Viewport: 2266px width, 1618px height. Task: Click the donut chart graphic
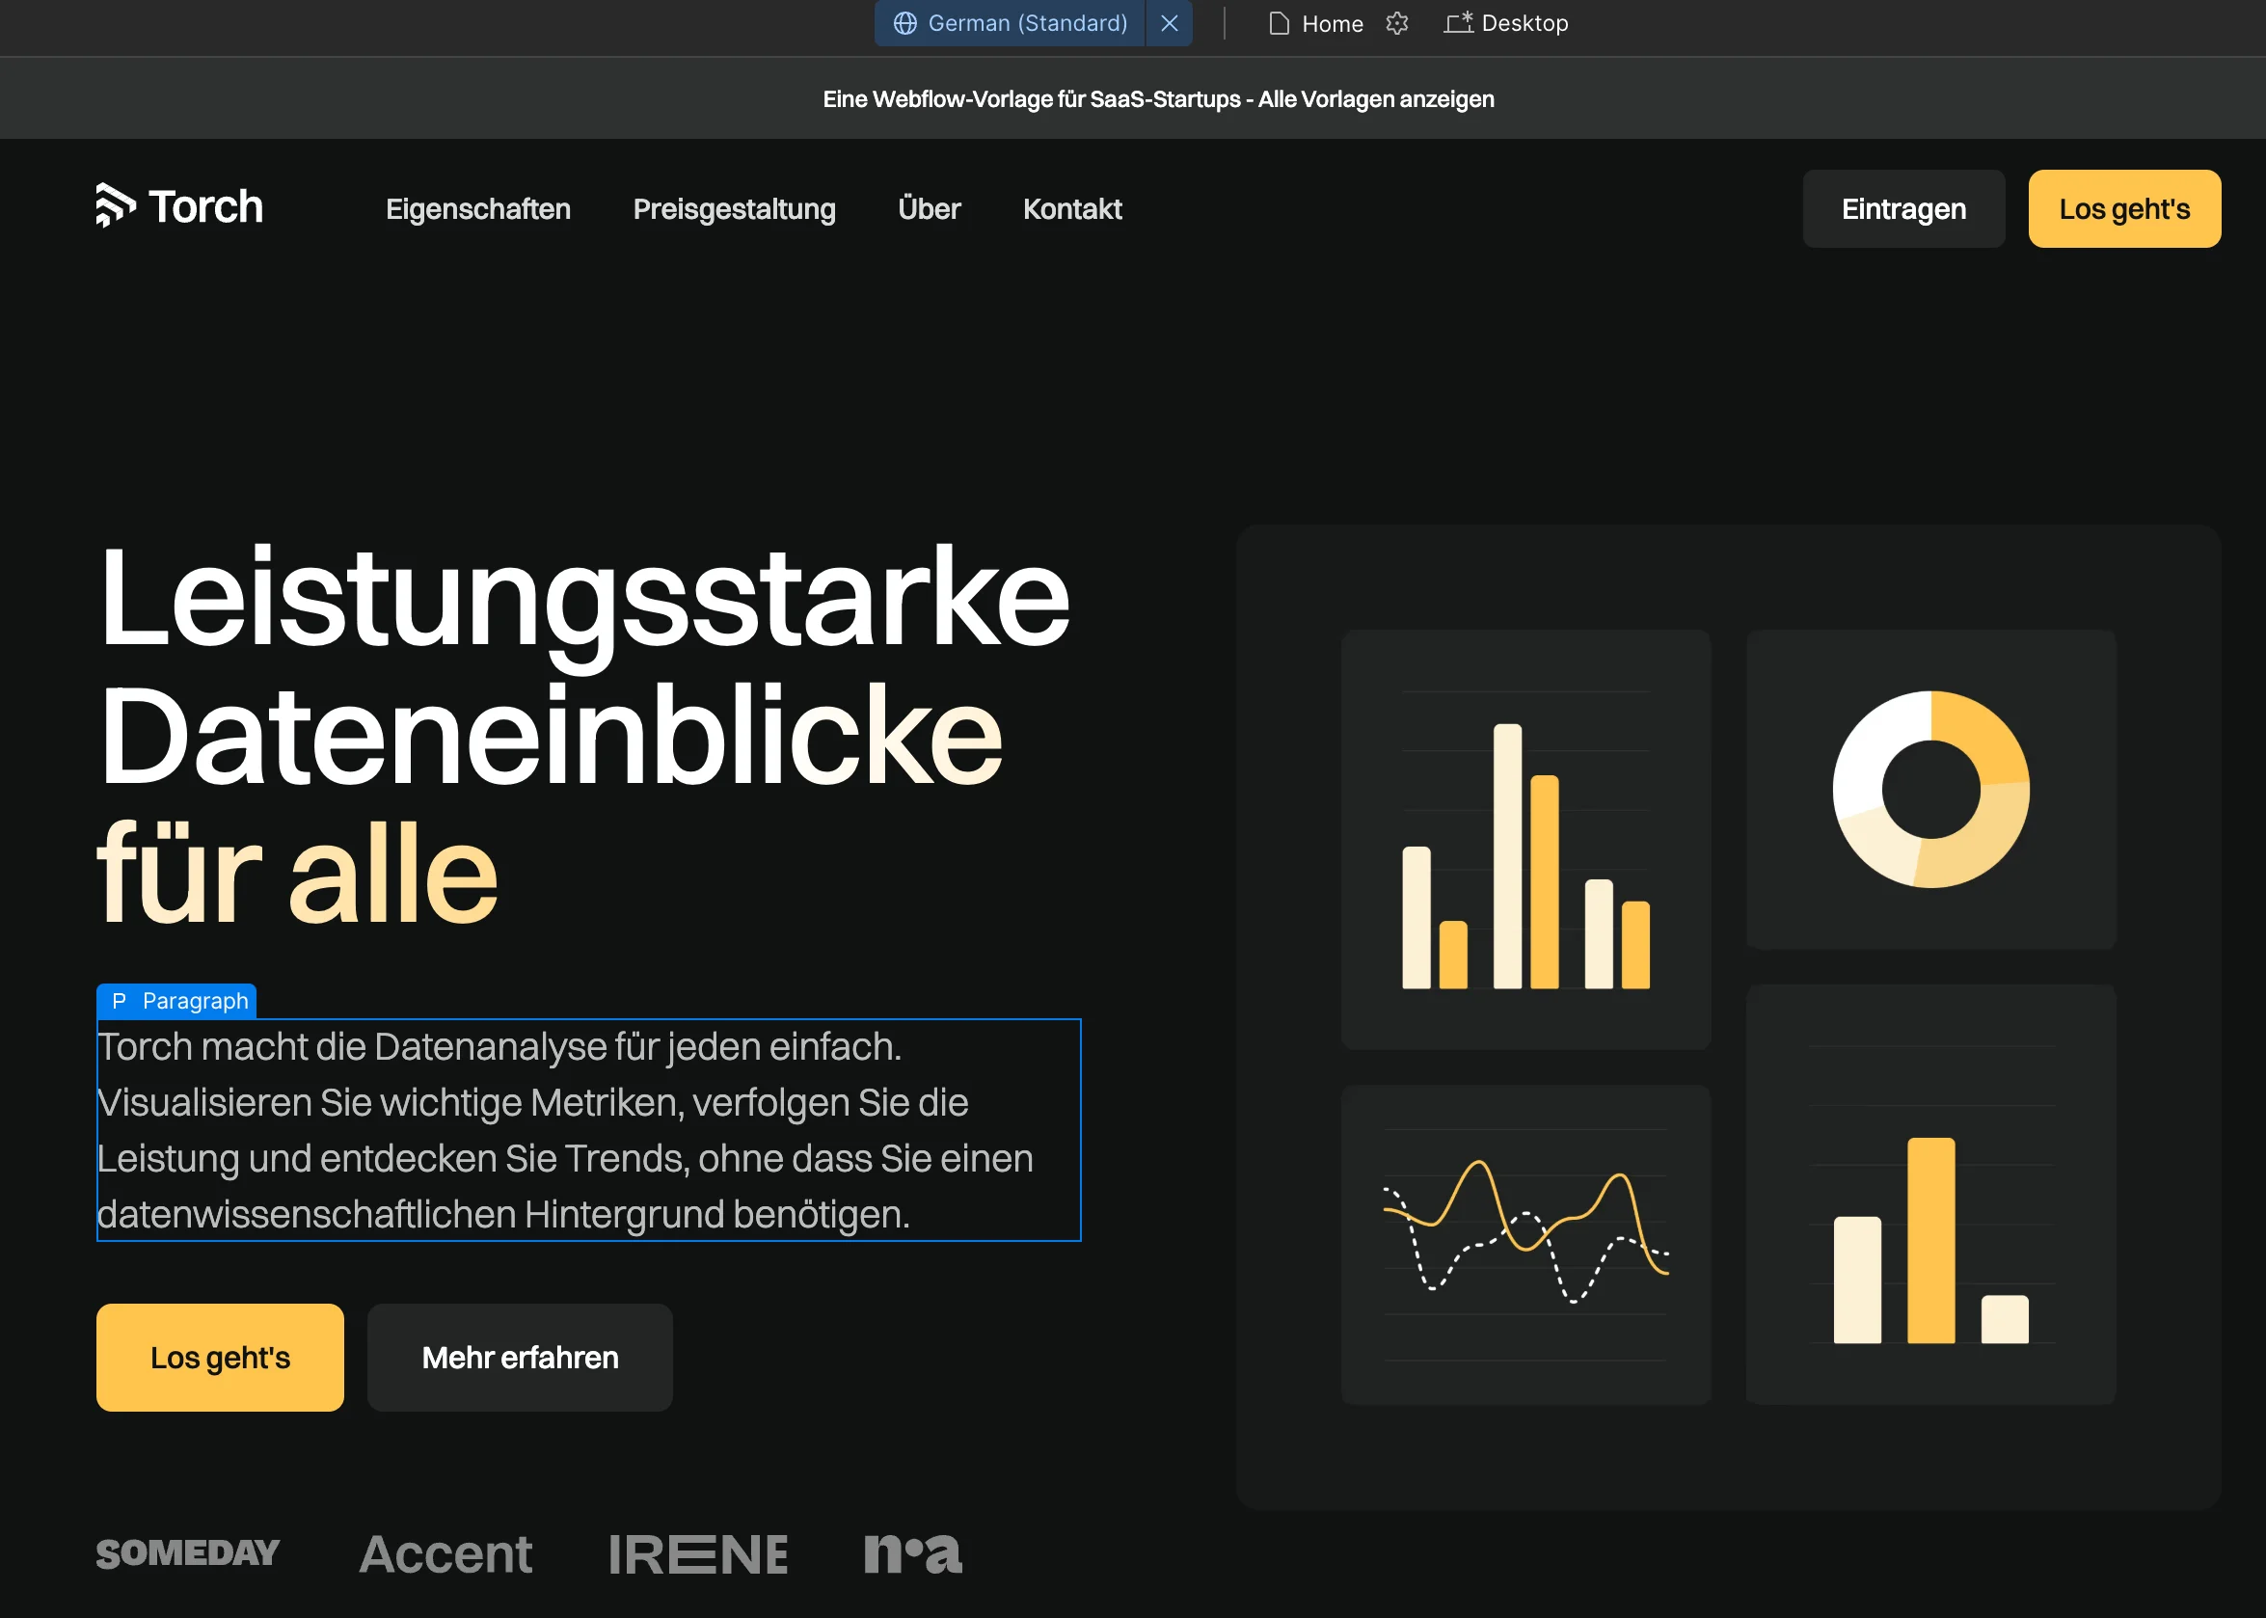1930,789
